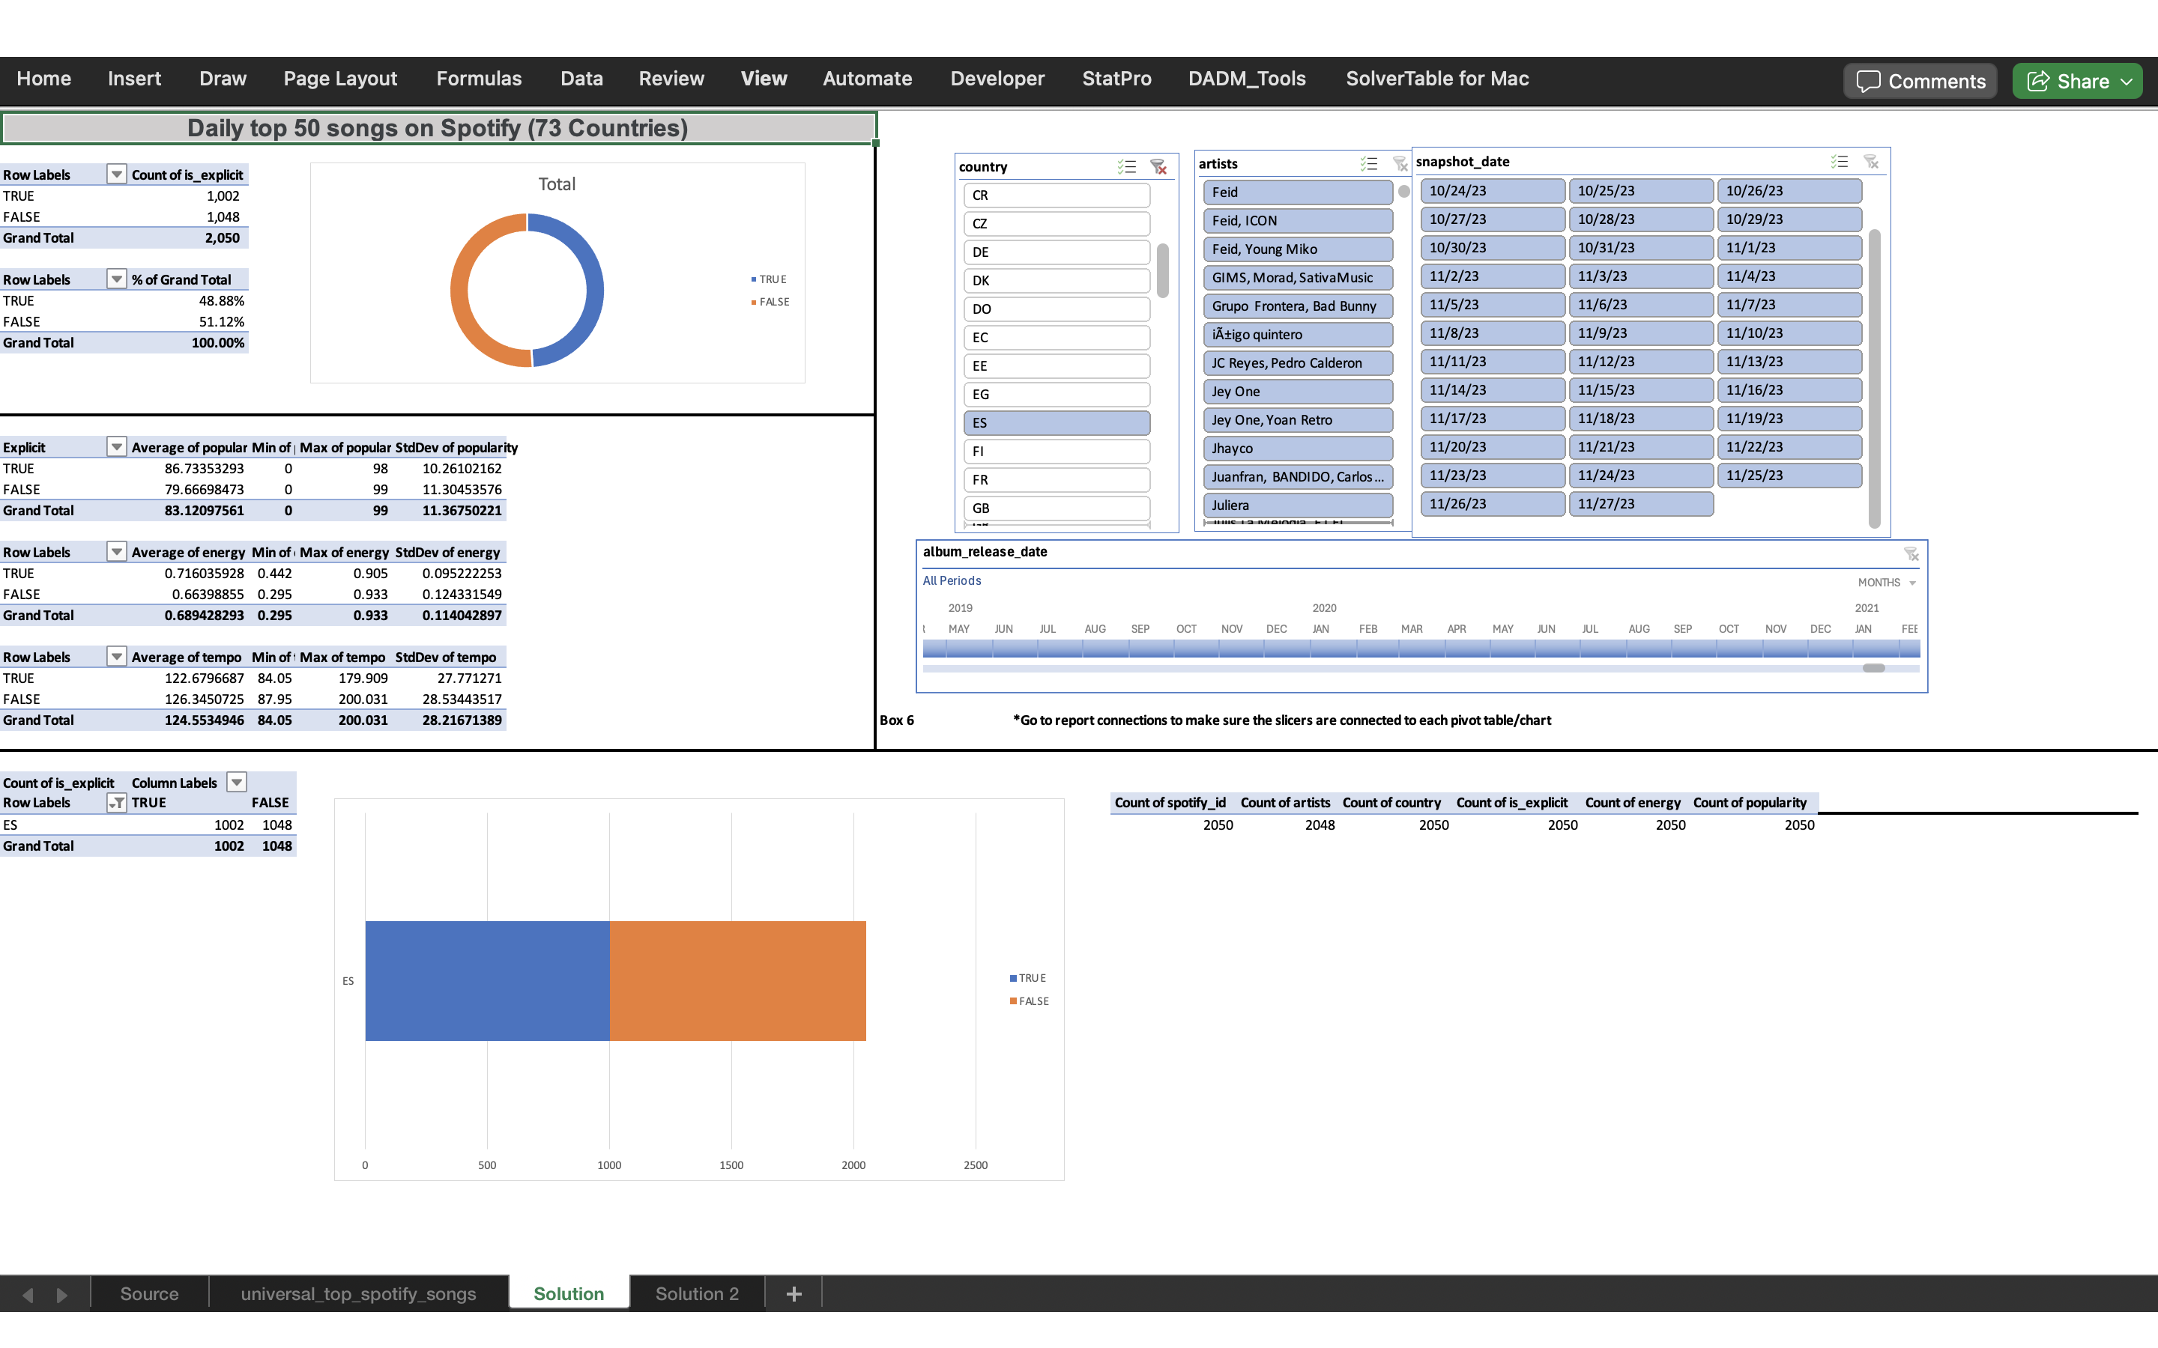Screen dimensions: 2158x1348
Task: Go to next sheet tab arrow
Action: [x=61, y=1295]
